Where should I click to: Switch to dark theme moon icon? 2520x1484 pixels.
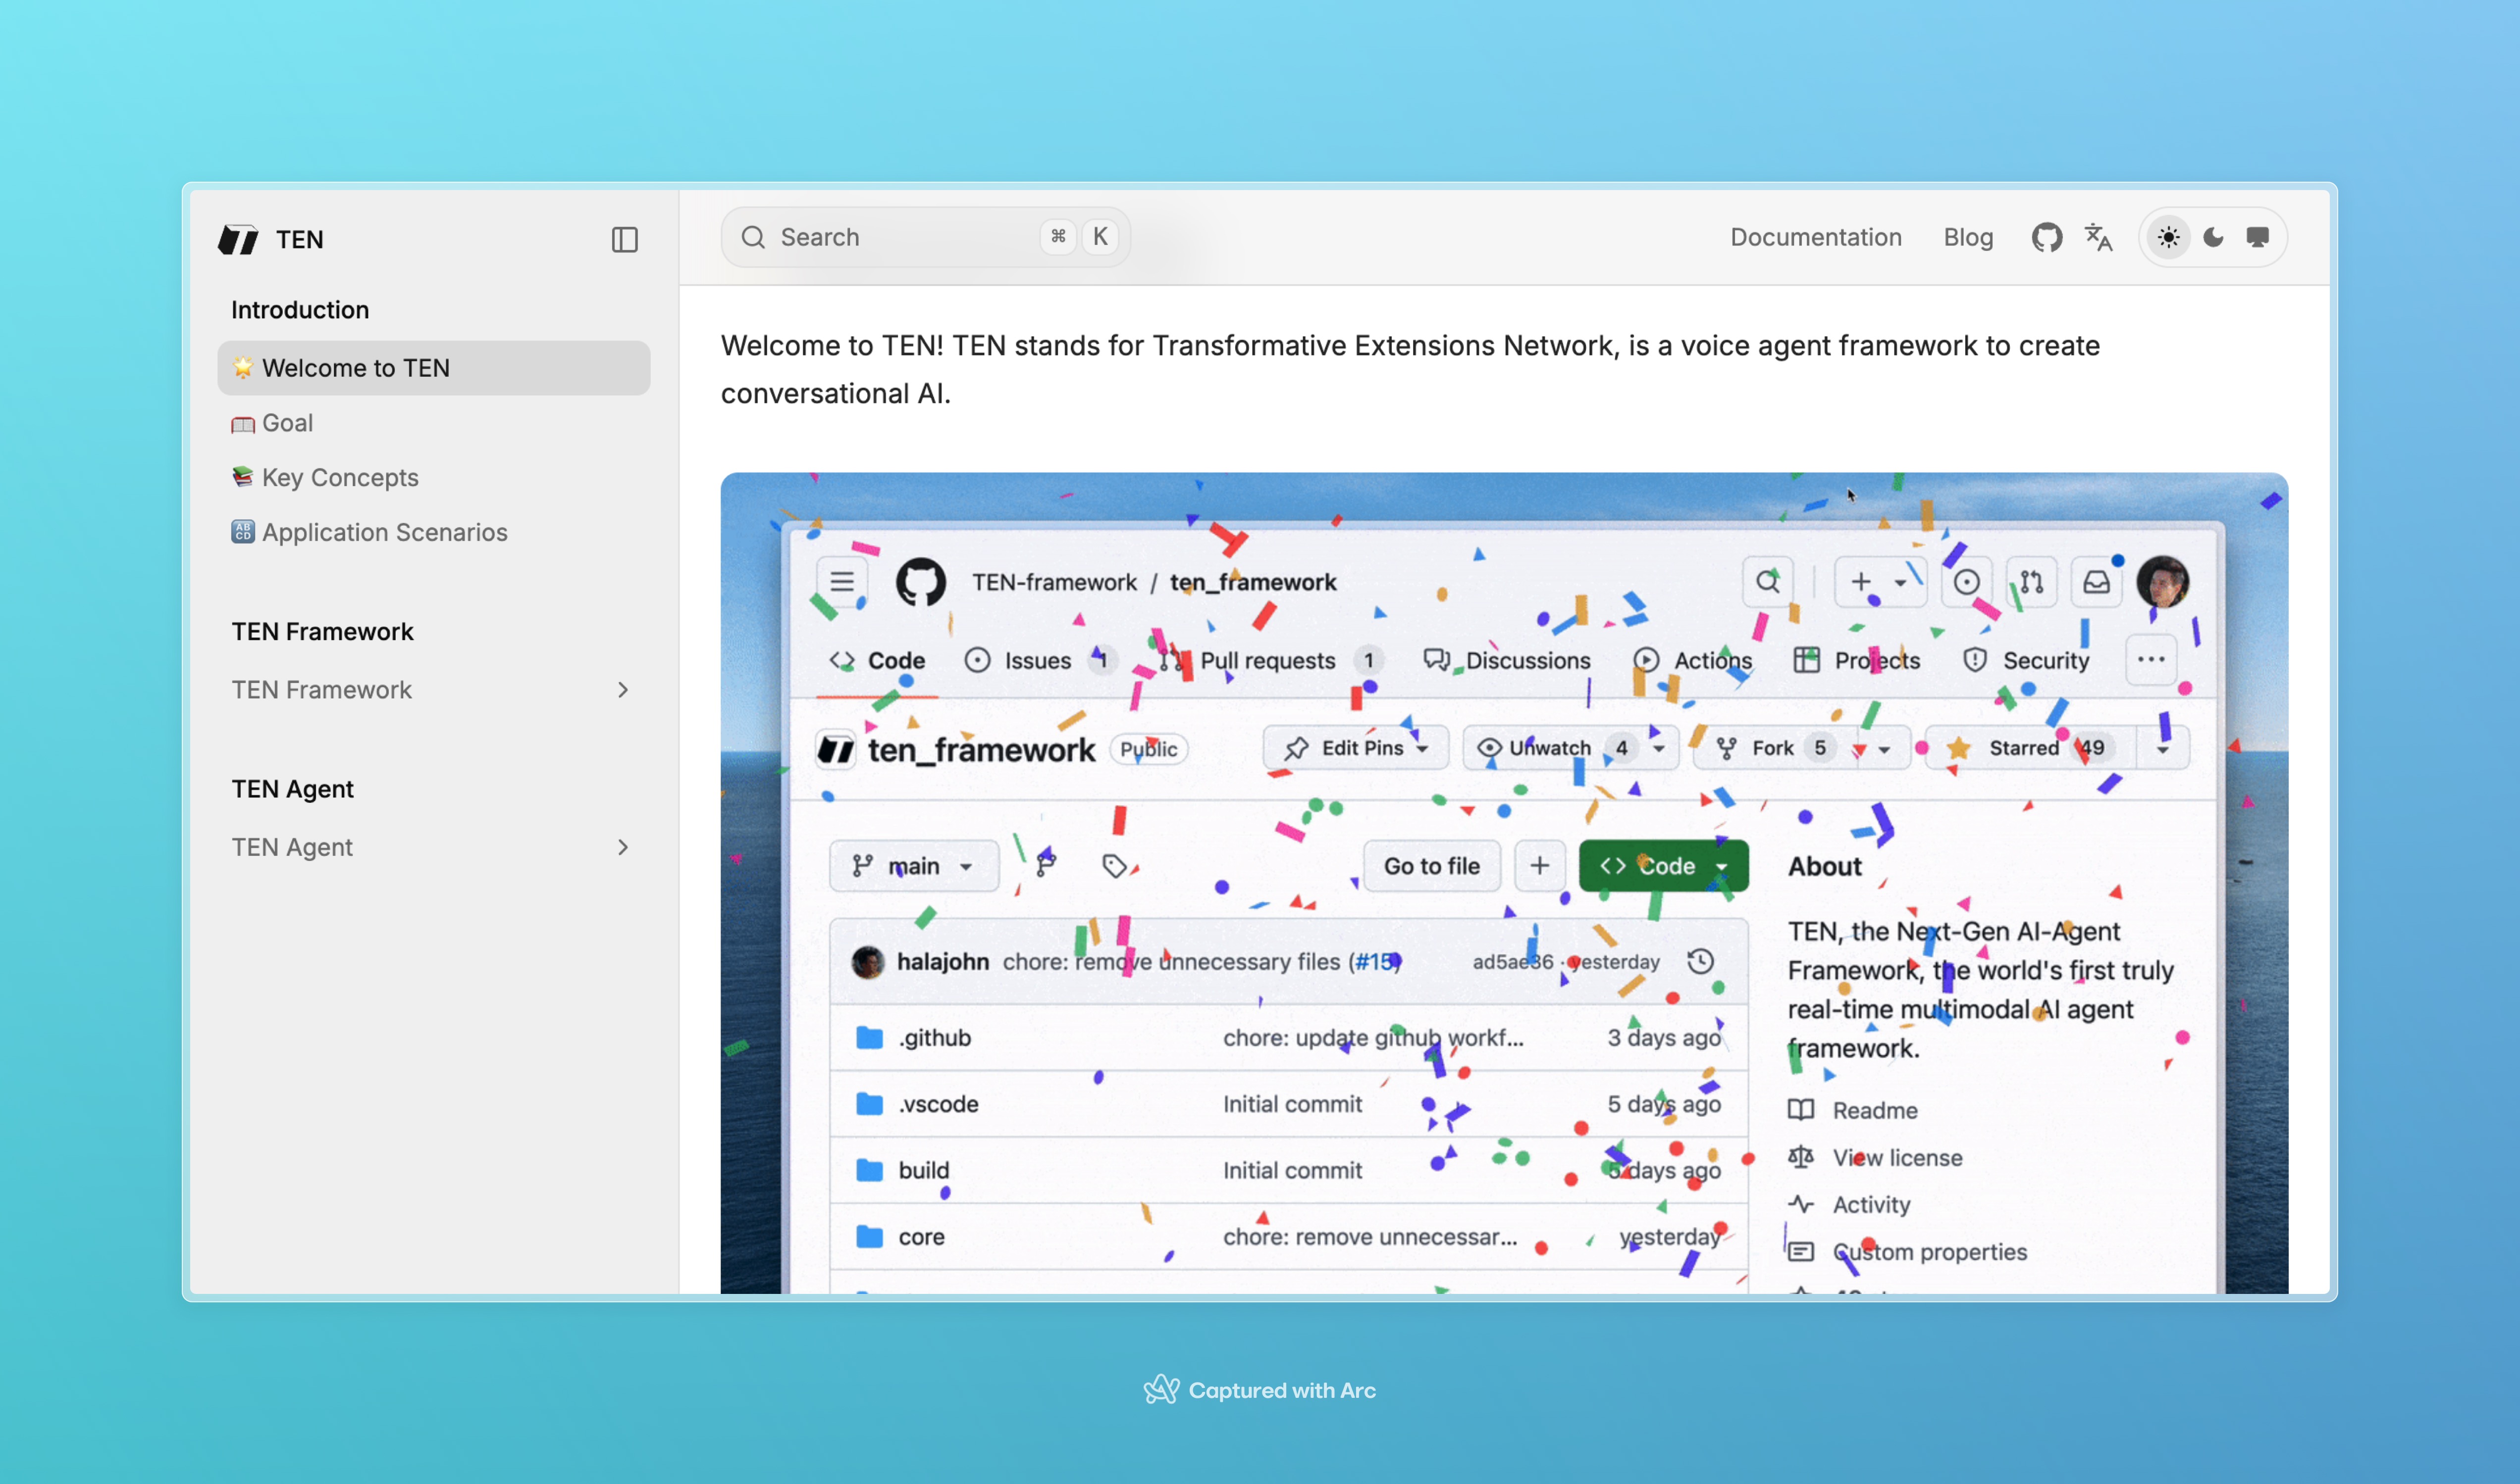[2213, 238]
